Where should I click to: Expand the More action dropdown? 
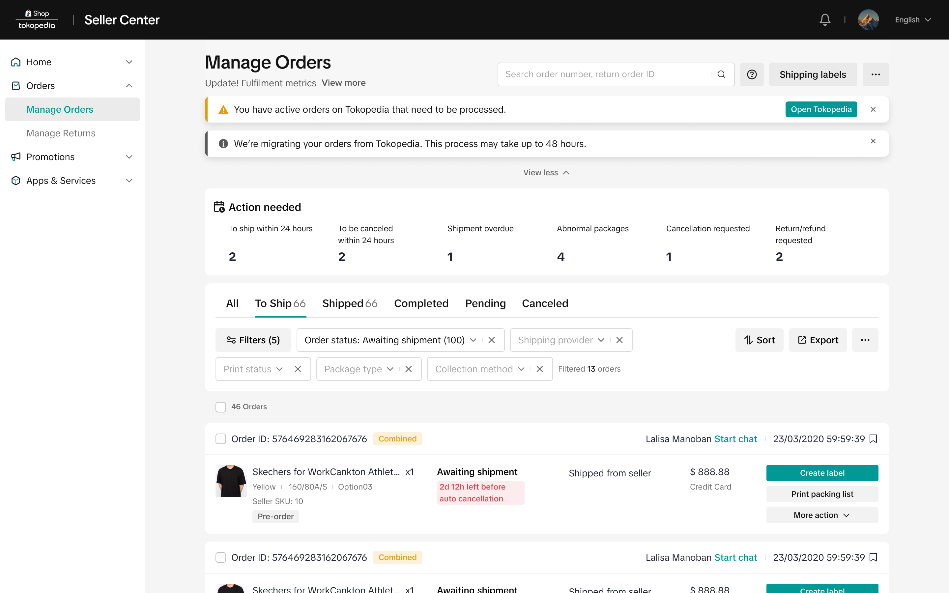click(822, 515)
